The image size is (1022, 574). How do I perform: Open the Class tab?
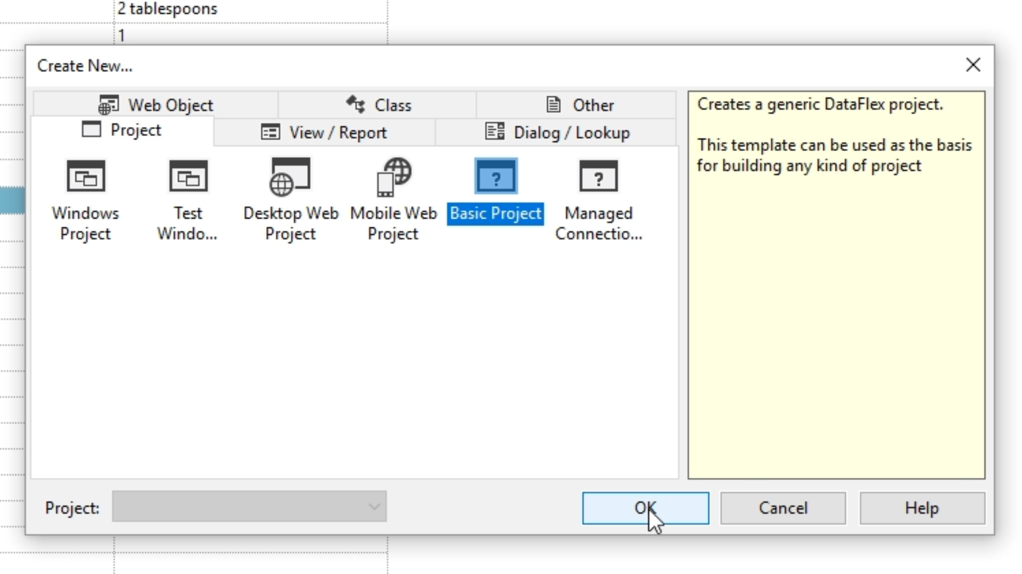pos(378,105)
